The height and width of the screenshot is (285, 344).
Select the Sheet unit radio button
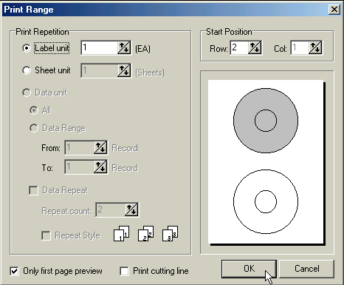point(27,70)
